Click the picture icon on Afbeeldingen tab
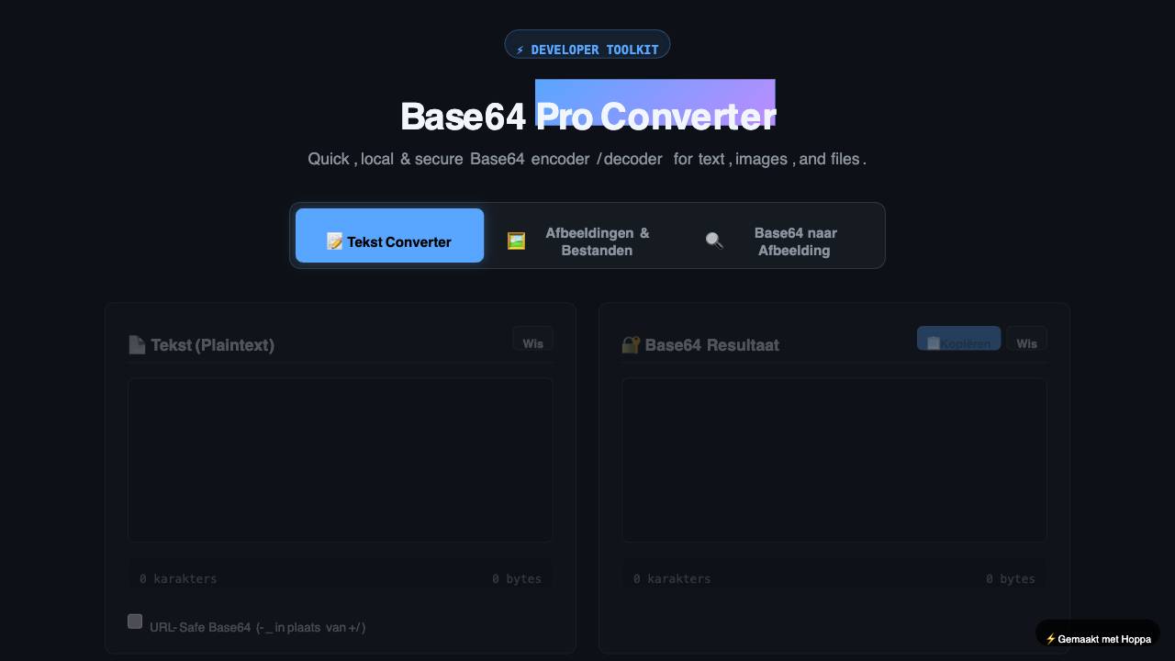The height and width of the screenshot is (661, 1175). pos(517,241)
